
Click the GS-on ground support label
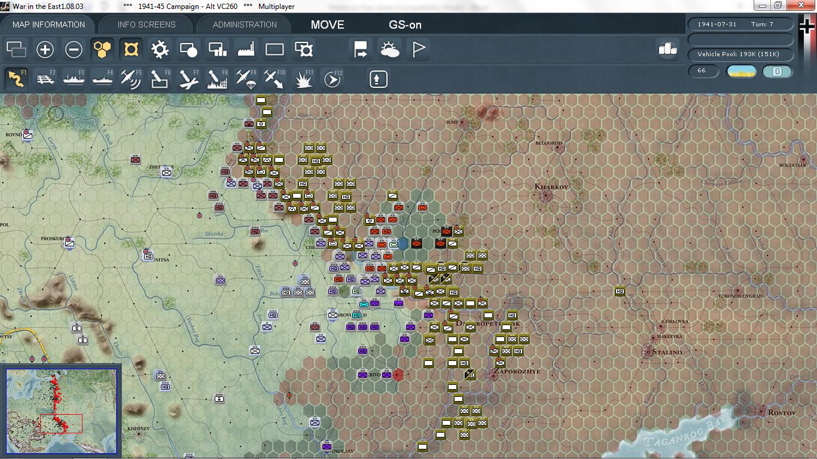[405, 25]
